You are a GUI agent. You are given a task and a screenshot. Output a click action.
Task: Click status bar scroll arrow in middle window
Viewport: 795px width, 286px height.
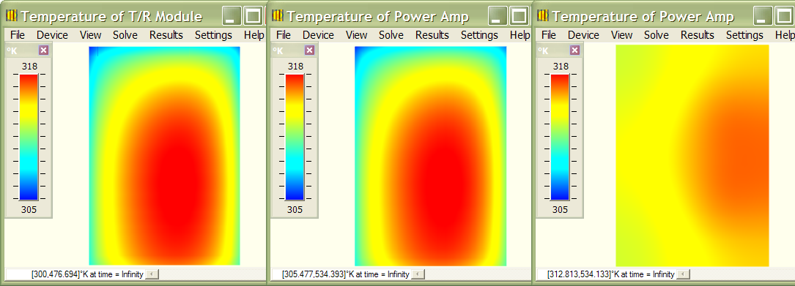coord(418,274)
